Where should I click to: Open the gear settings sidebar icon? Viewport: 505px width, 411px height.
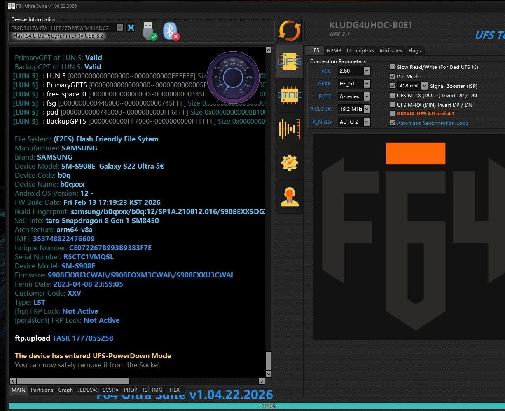(x=290, y=163)
